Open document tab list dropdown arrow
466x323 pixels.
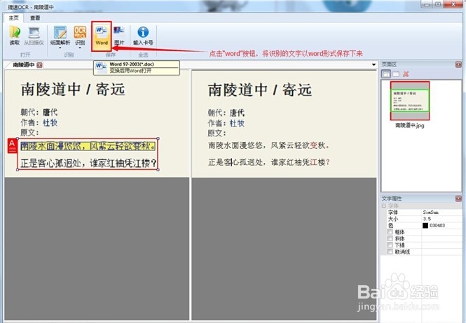point(374,64)
